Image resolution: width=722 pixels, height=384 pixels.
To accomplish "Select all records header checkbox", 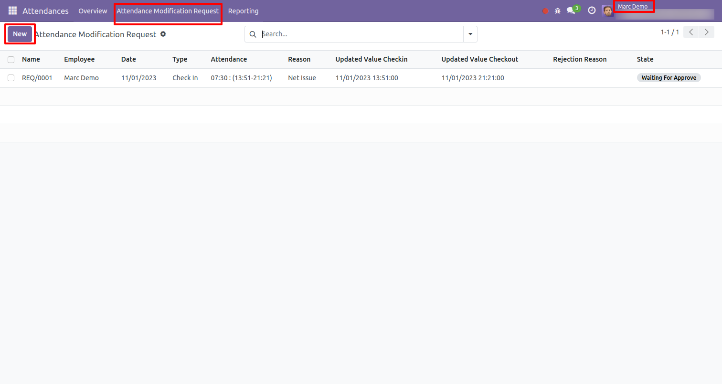I will [x=11, y=60].
